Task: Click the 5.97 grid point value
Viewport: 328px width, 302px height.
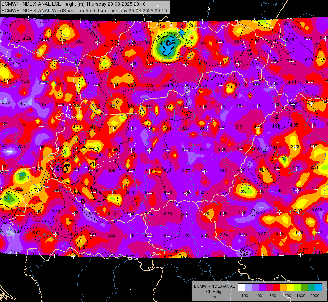Action: pyautogui.click(x=7, y=81)
